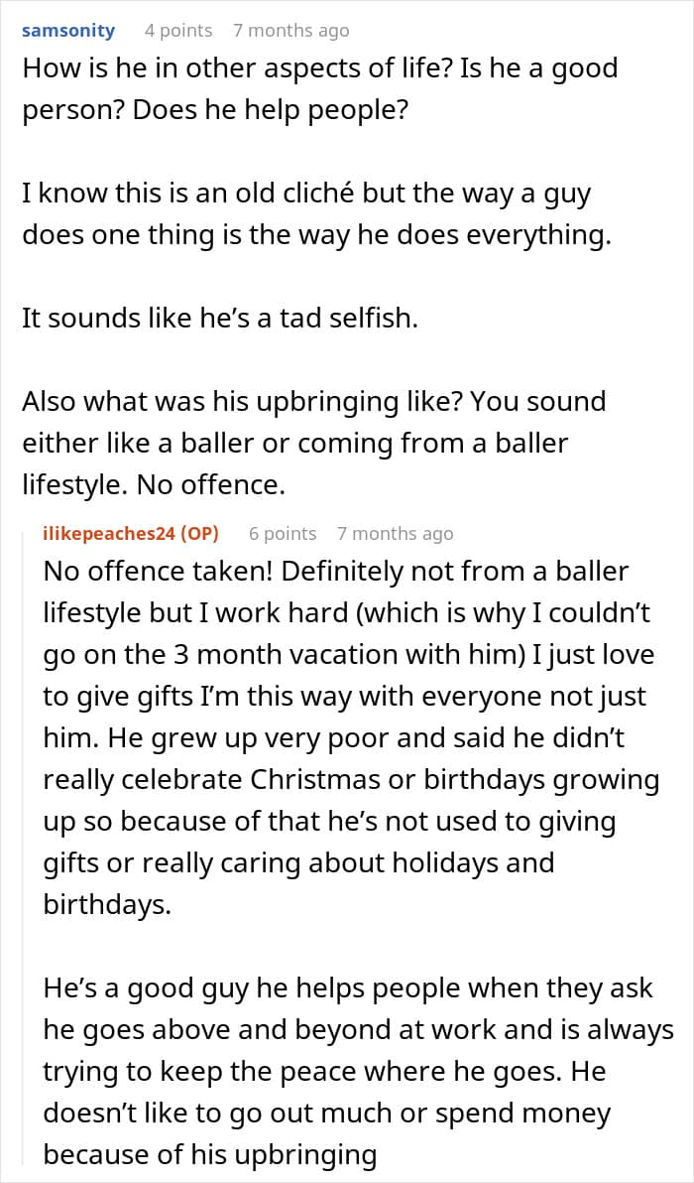The height and width of the screenshot is (1183, 694).
Task: Click the paragraph starting "He's a good guy"
Action: pos(358,1071)
